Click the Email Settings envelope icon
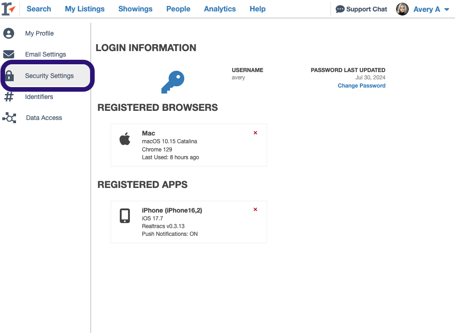This screenshot has height=333, width=455. (x=9, y=54)
